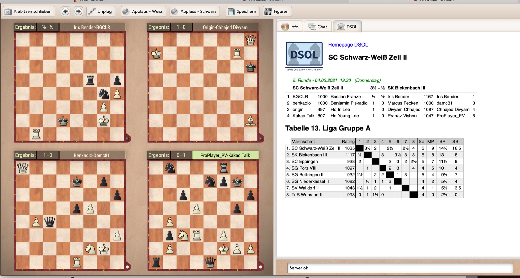Select the highlighted ProPlayer_PV-Kakao Talk header
This screenshot has width=520, height=278.
point(225,155)
